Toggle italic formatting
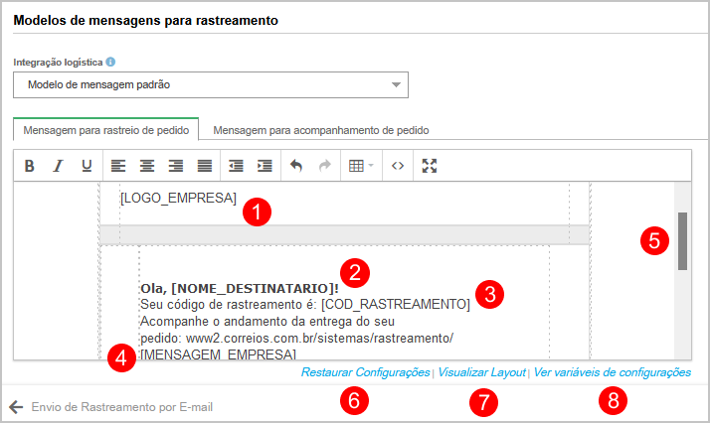710x423 pixels. pos(58,166)
